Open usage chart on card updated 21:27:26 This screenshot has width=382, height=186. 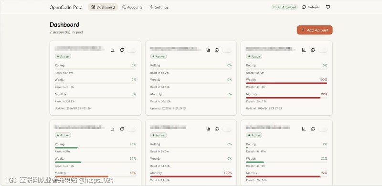[113, 50]
